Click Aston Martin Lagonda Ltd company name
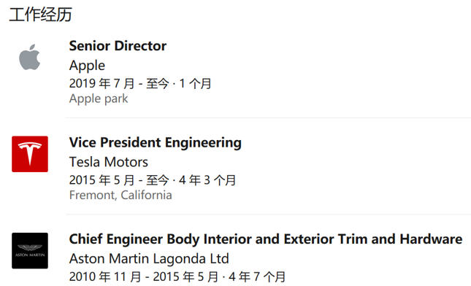Screen dimensions: 471x286 149,259
